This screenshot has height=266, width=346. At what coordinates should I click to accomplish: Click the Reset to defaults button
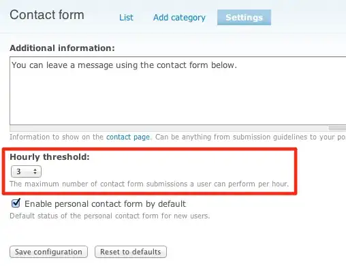click(131, 252)
